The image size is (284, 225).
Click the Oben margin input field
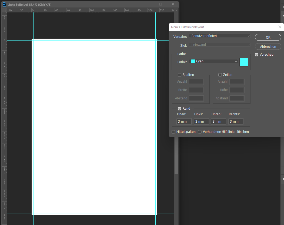184,122
